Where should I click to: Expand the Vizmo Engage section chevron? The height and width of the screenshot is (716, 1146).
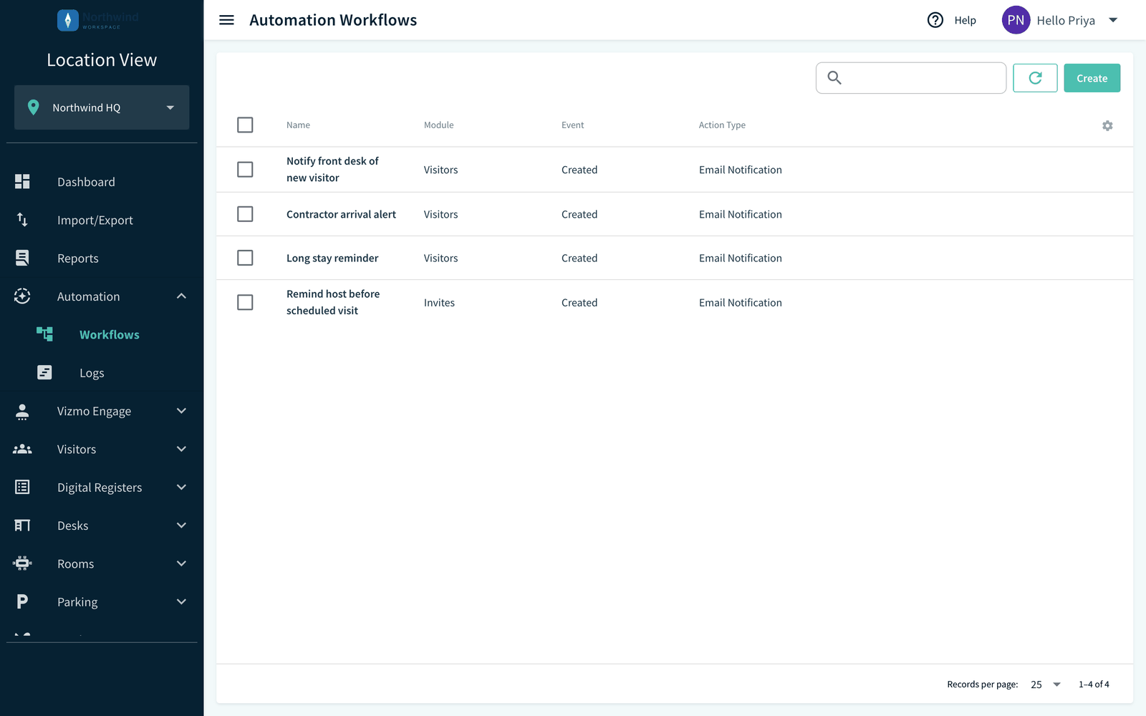pyautogui.click(x=181, y=411)
